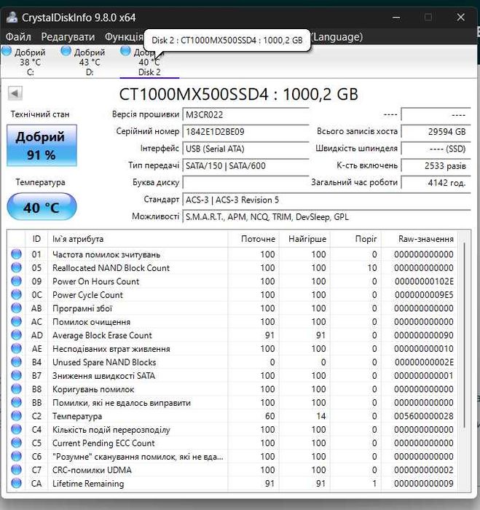
Task: Click the empty drive letter field
Action: [x=245, y=182]
